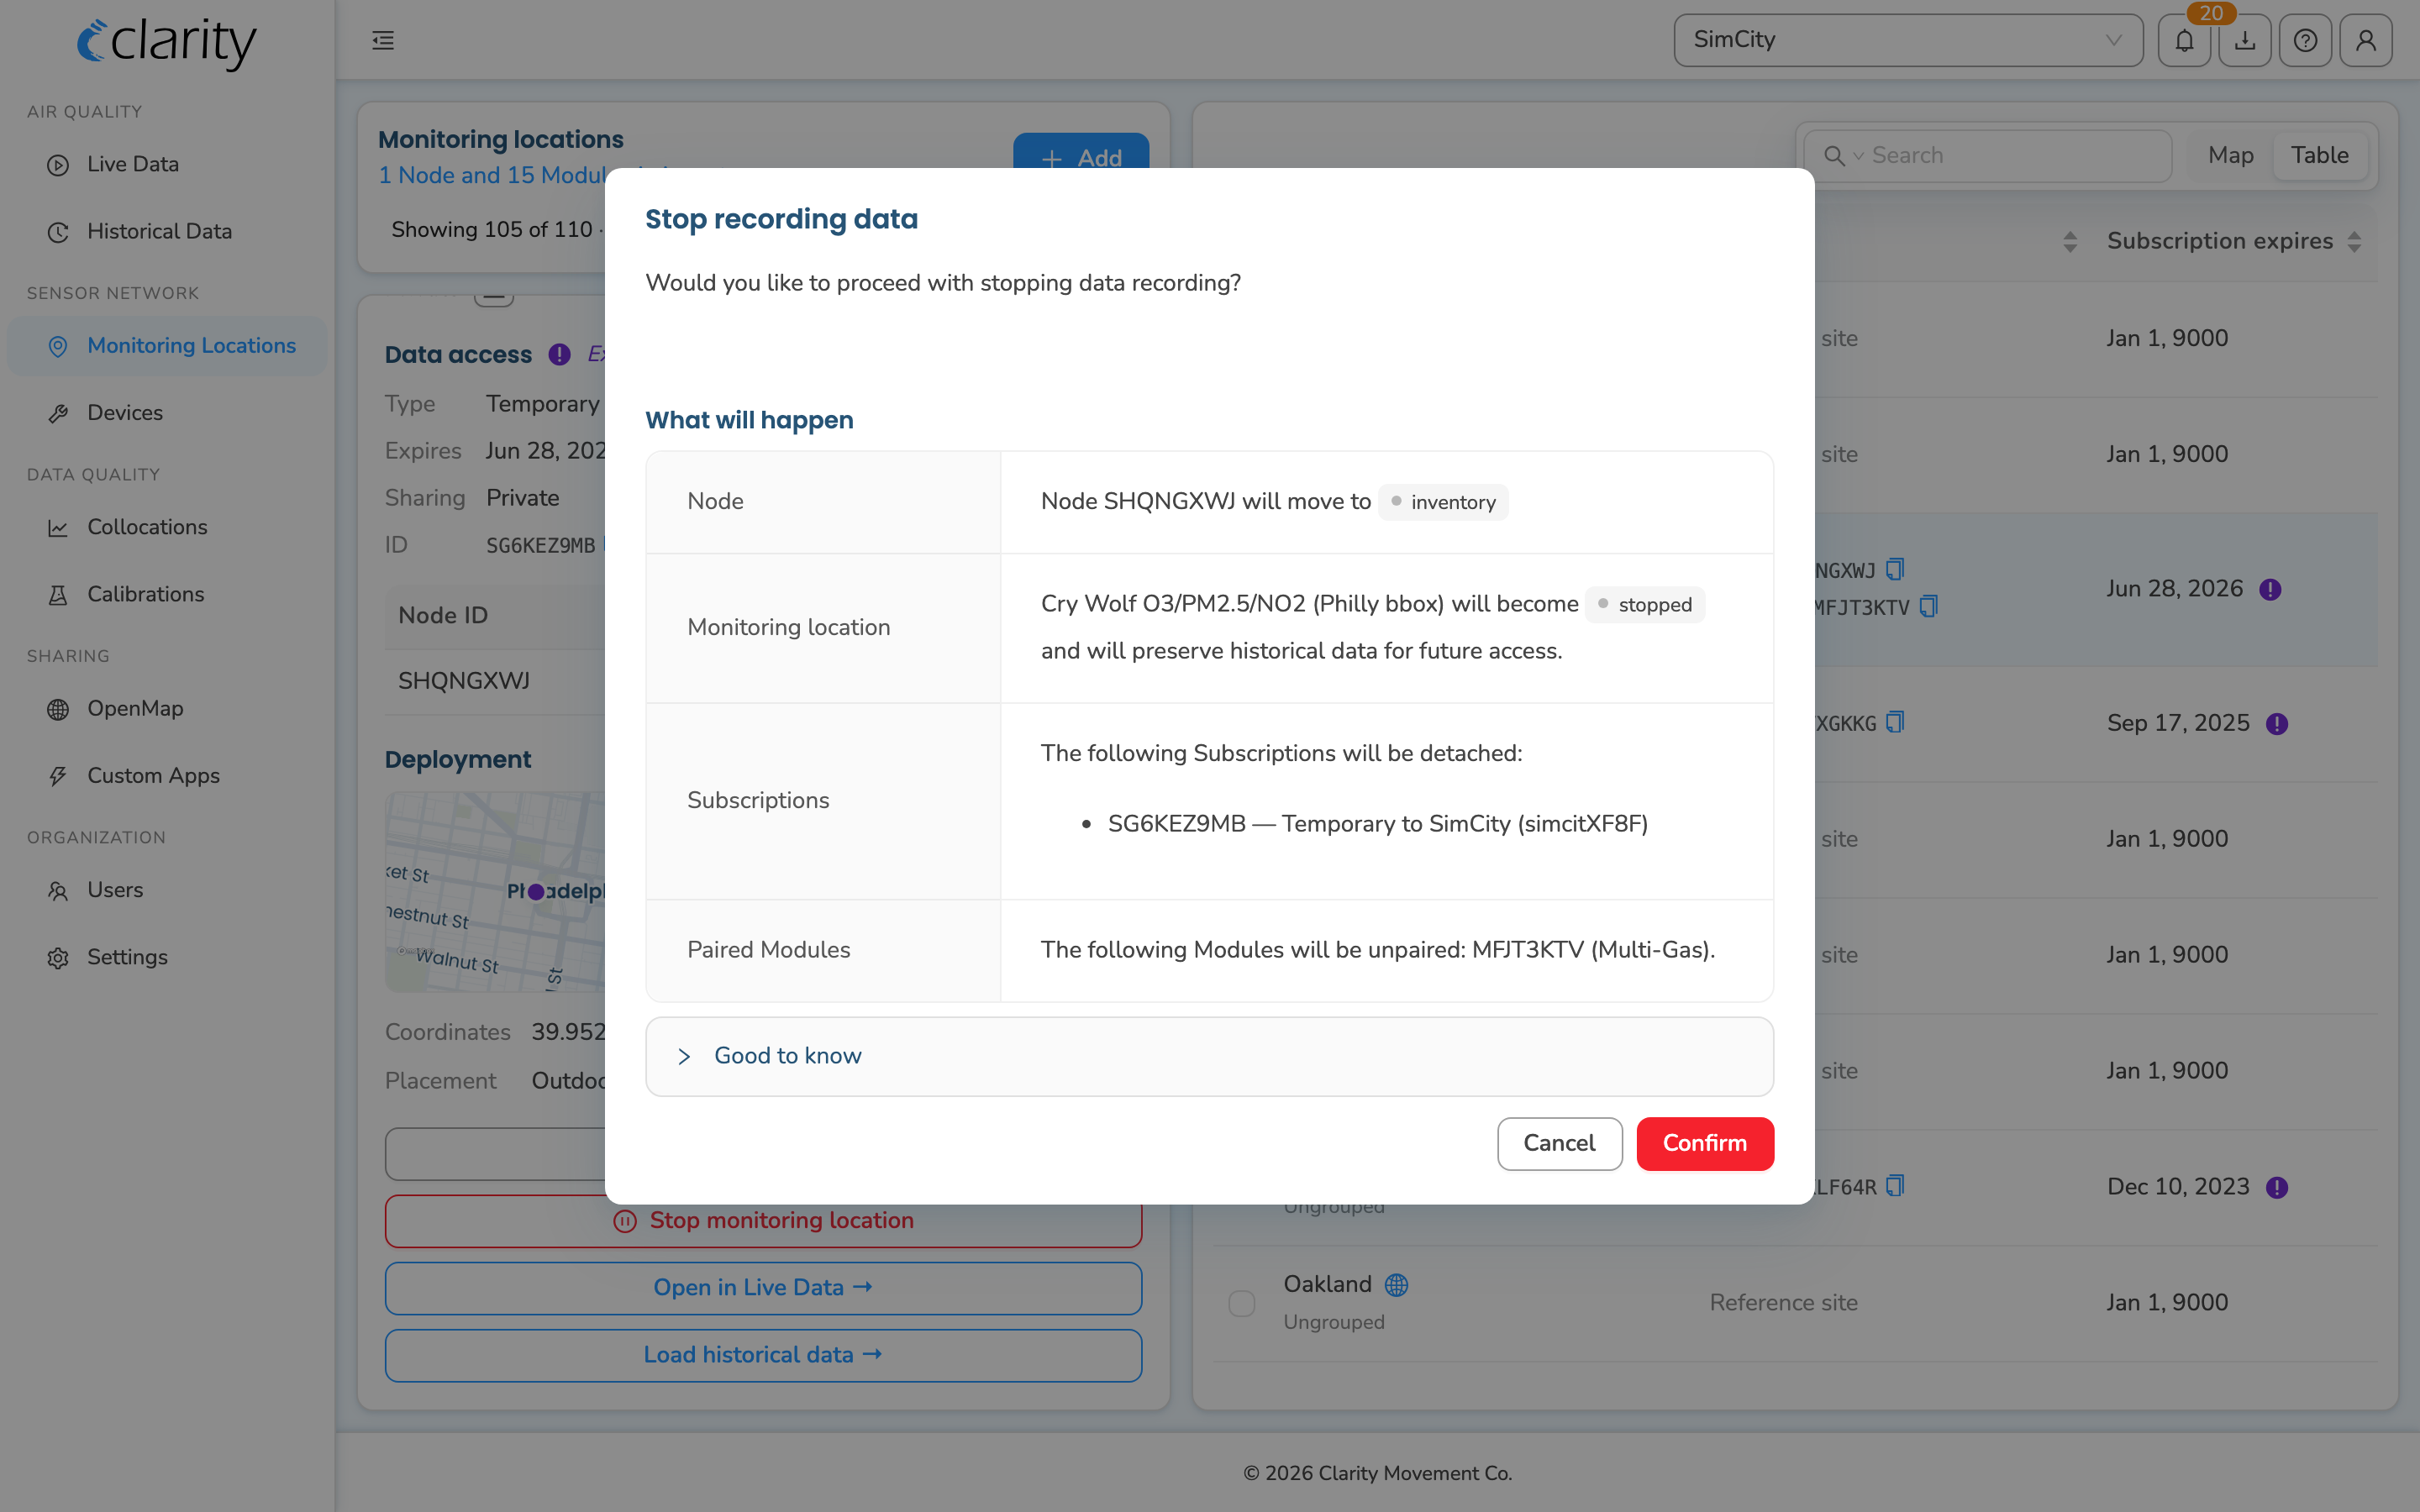
Task: Copy the LF64R node ID
Action: pyautogui.click(x=1894, y=1186)
